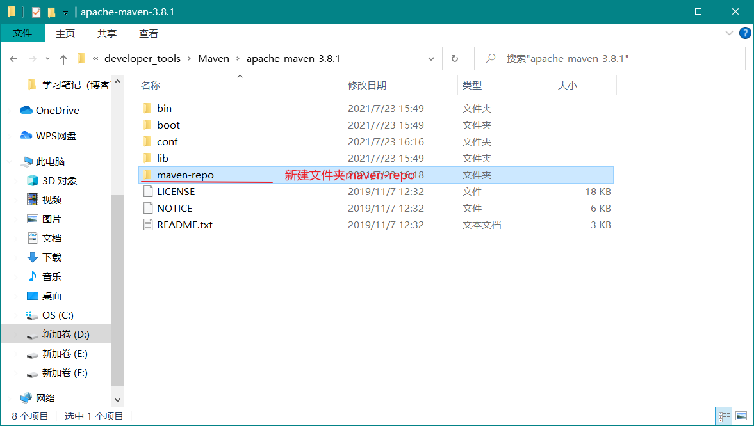Switch to the 共享 ribbon tab
Screen dimensions: 754x426
tap(107, 33)
